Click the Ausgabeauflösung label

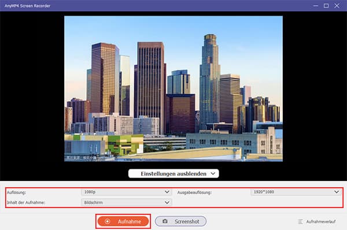(x=194, y=192)
